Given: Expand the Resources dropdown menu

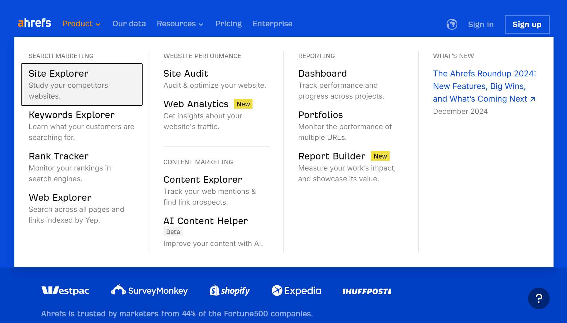Looking at the screenshot, I should click(180, 24).
